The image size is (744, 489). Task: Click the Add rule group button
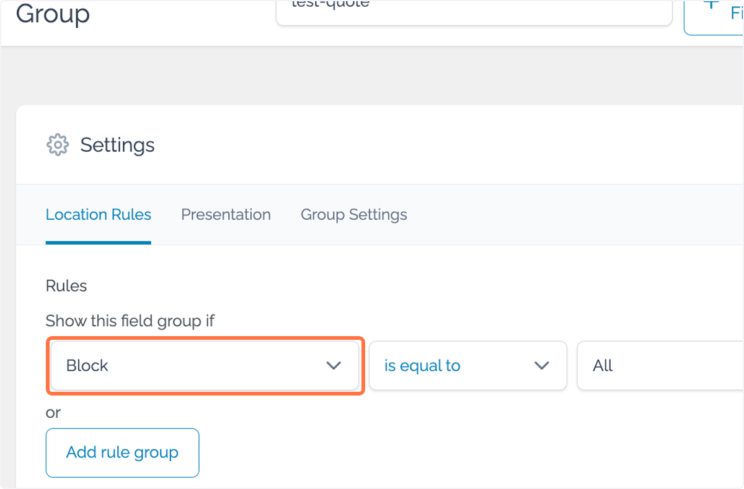(x=123, y=452)
